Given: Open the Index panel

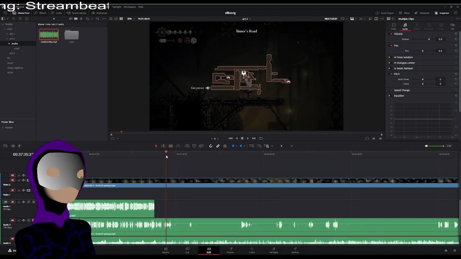Looking at the screenshot, I should 57,13.
